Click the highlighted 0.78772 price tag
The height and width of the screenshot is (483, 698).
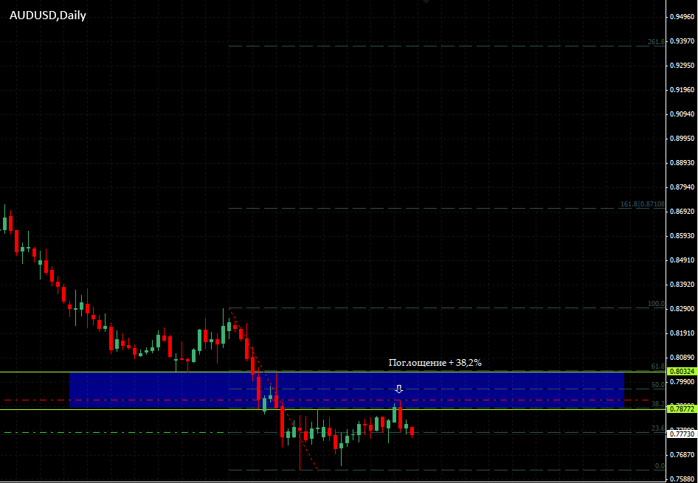682,409
